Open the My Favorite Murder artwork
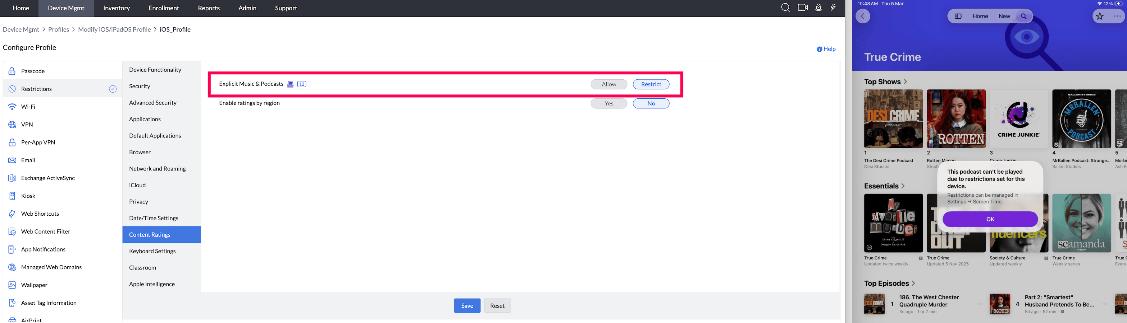1127x323 pixels. click(x=893, y=223)
